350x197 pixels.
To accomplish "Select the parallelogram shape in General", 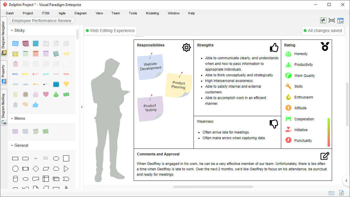I will pos(46,169).
